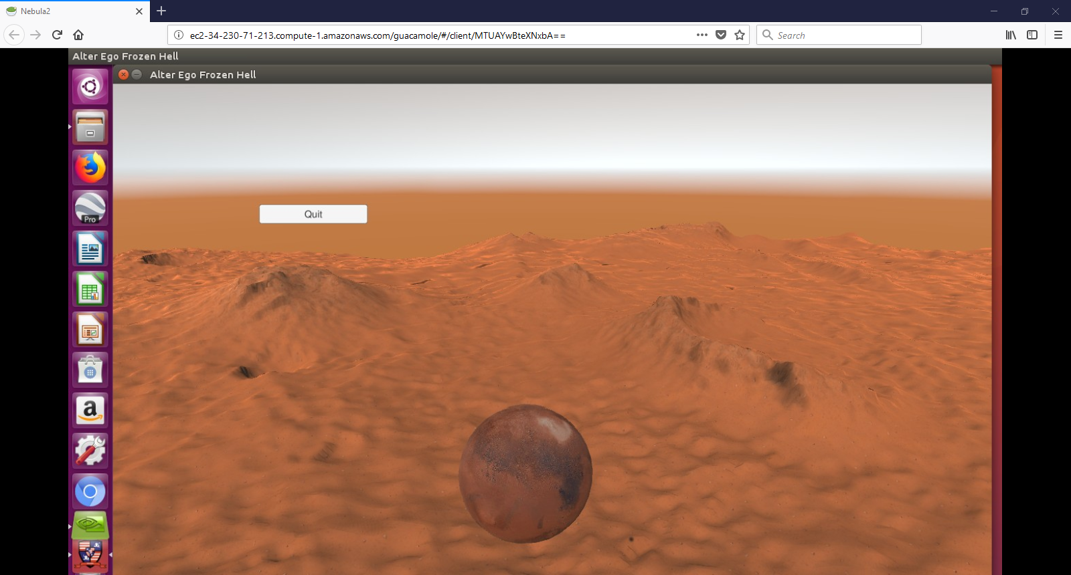Open NVIDIA settings launcher icon
Image resolution: width=1071 pixels, height=575 pixels.
click(x=90, y=526)
